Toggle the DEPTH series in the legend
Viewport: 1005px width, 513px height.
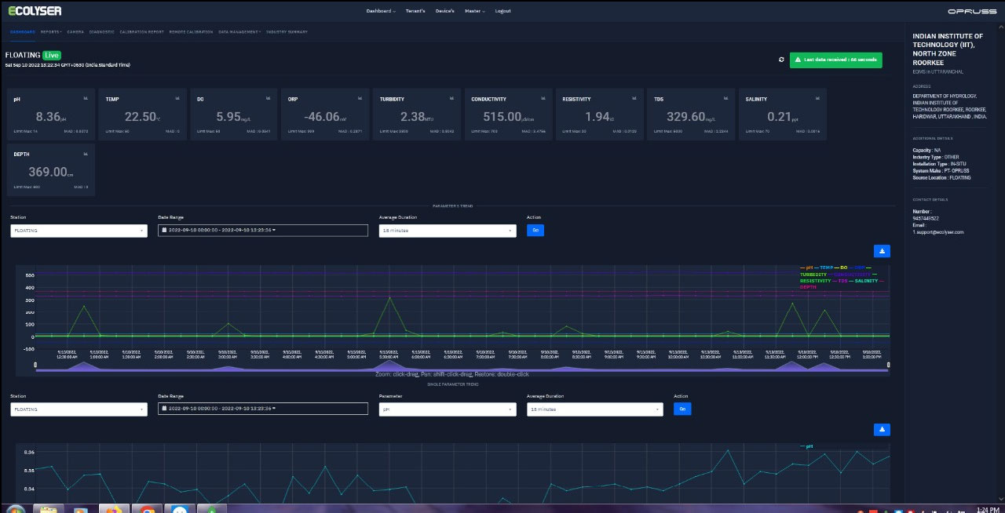tap(808, 287)
